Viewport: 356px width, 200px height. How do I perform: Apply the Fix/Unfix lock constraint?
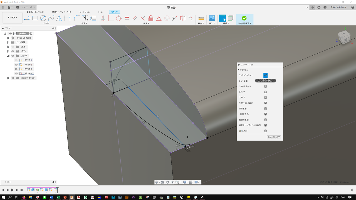click(151, 18)
